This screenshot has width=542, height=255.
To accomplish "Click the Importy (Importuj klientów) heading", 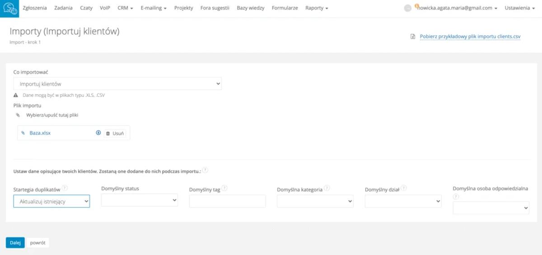I will point(65,32).
